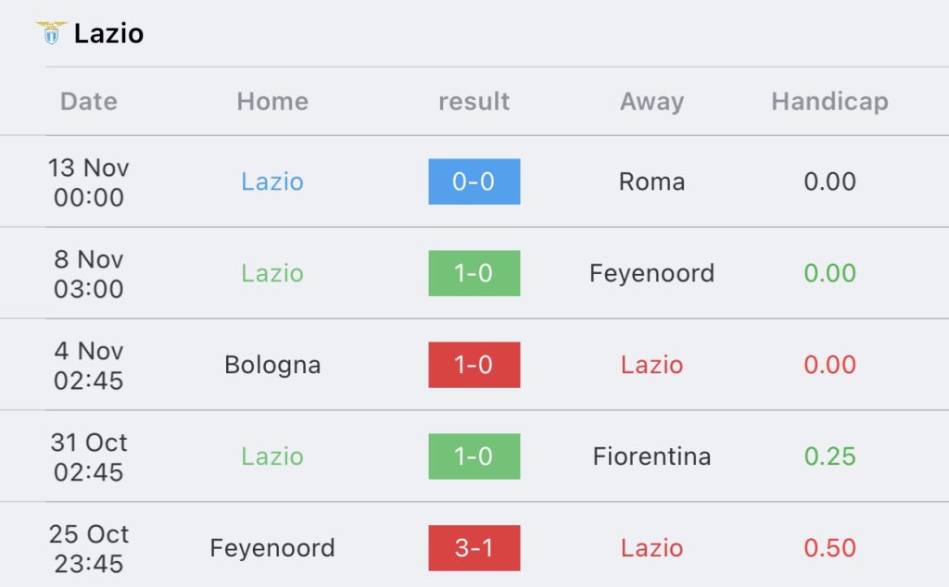Open the red 1-0 Bologna result badge
Screen dimensions: 949x587
pyautogui.click(x=474, y=365)
